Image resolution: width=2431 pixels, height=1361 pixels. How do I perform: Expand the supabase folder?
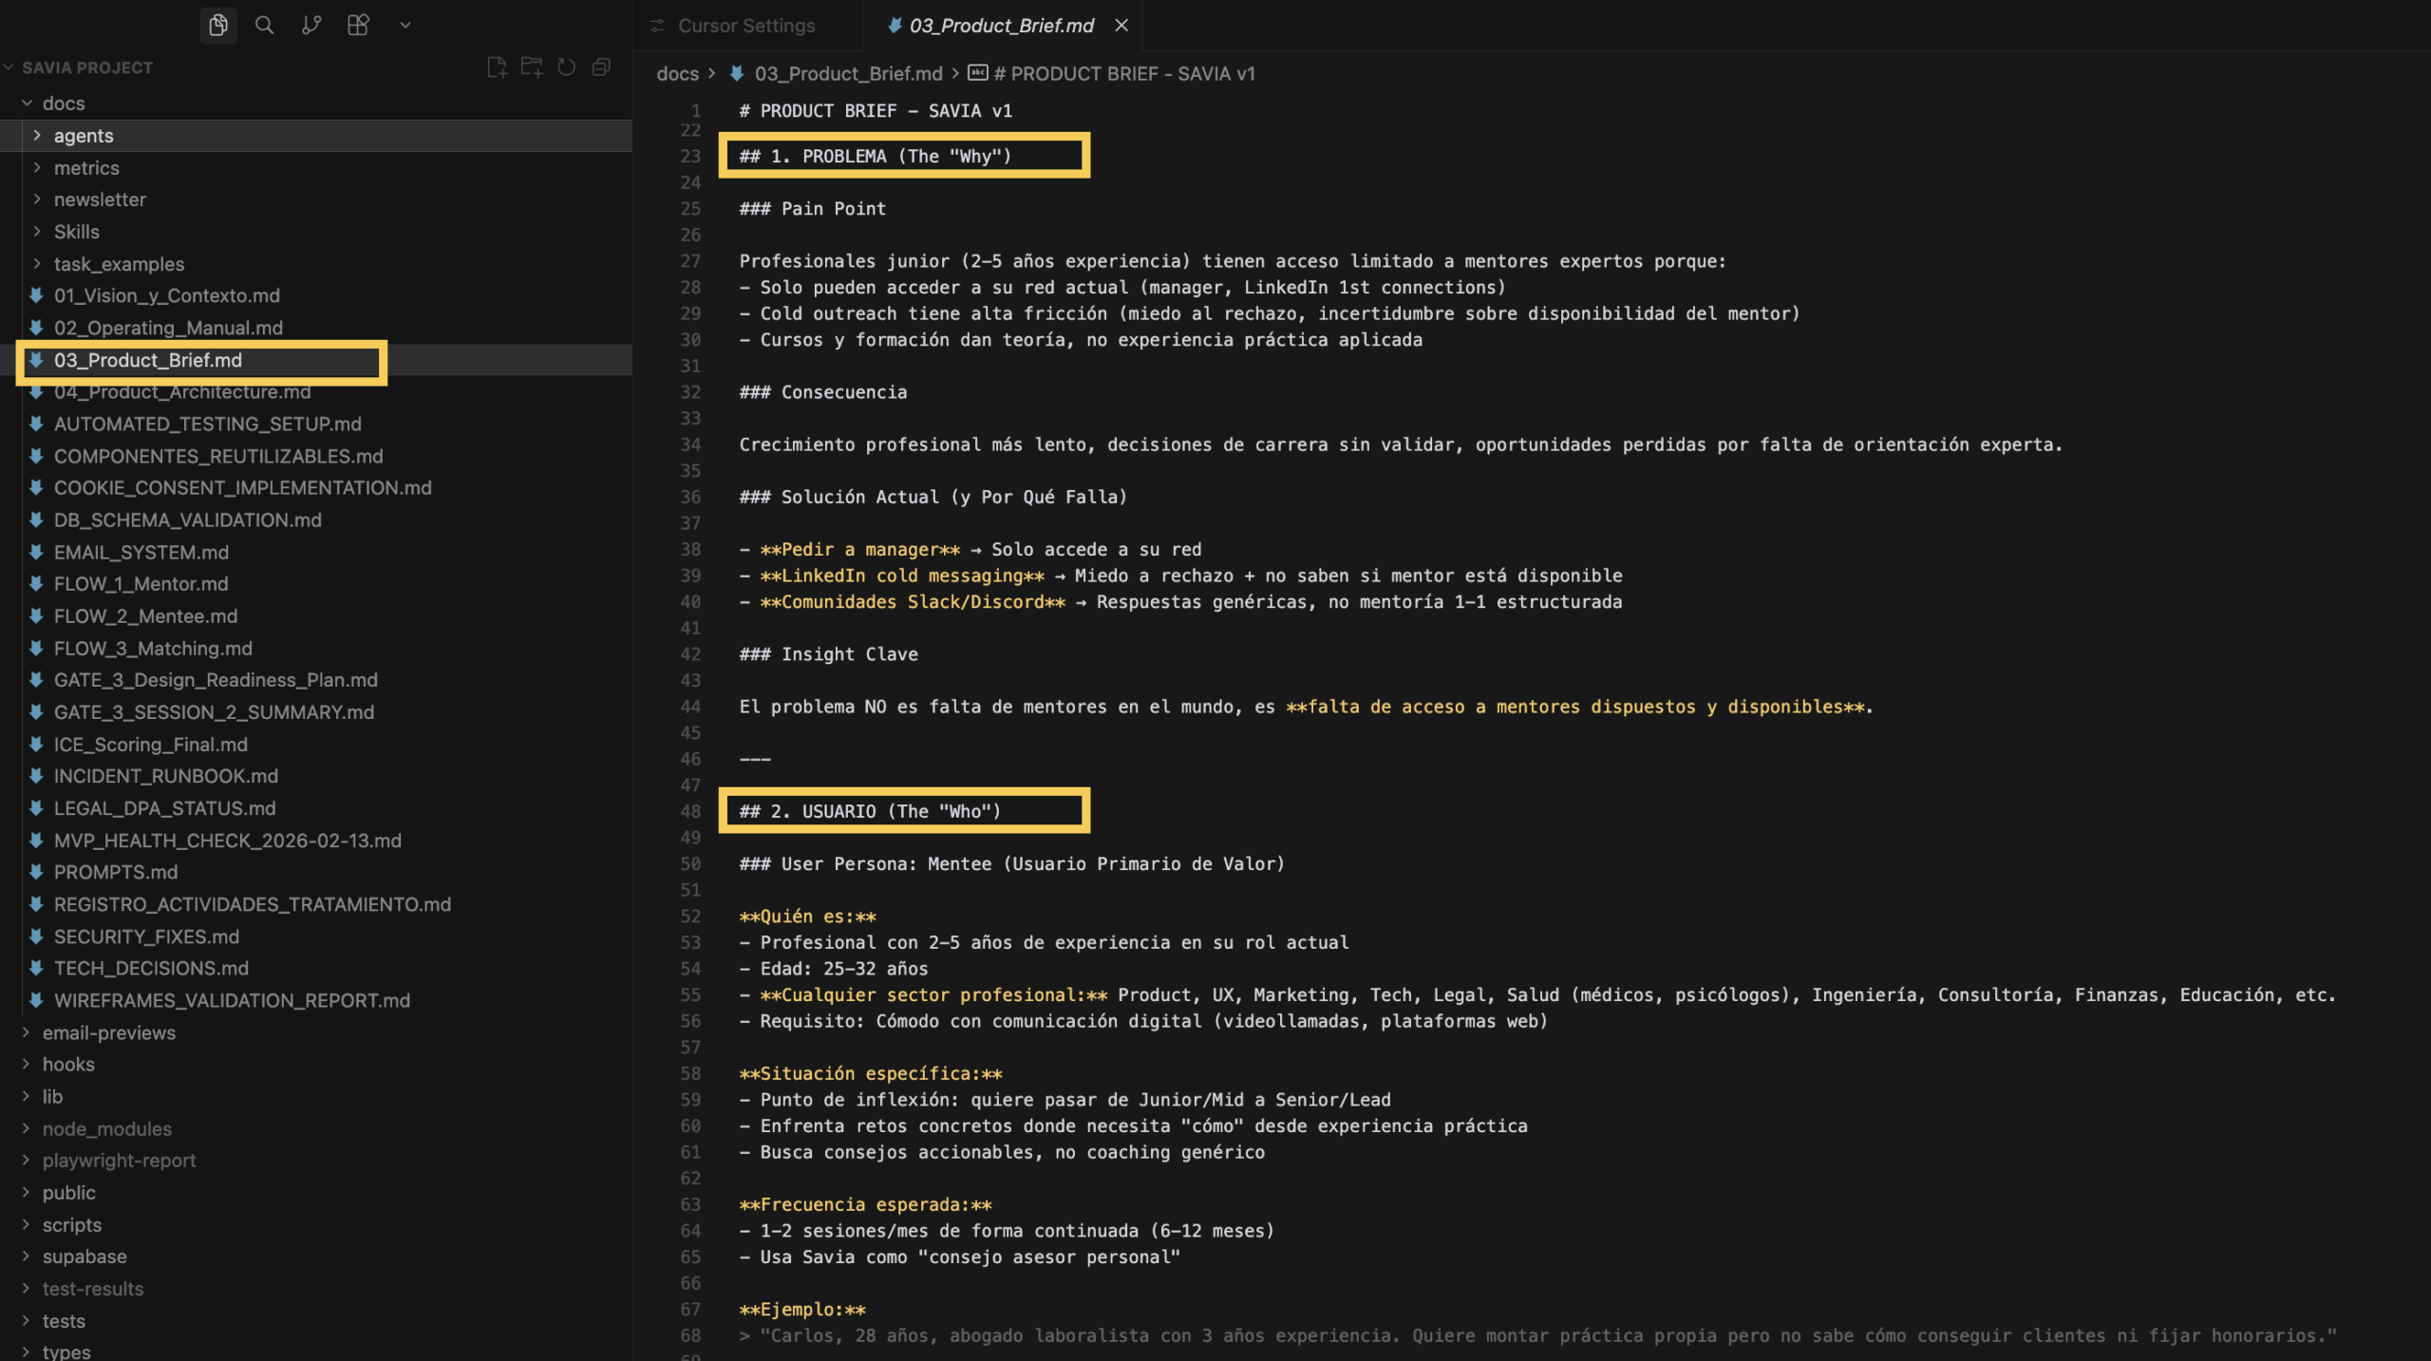click(84, 1257)
